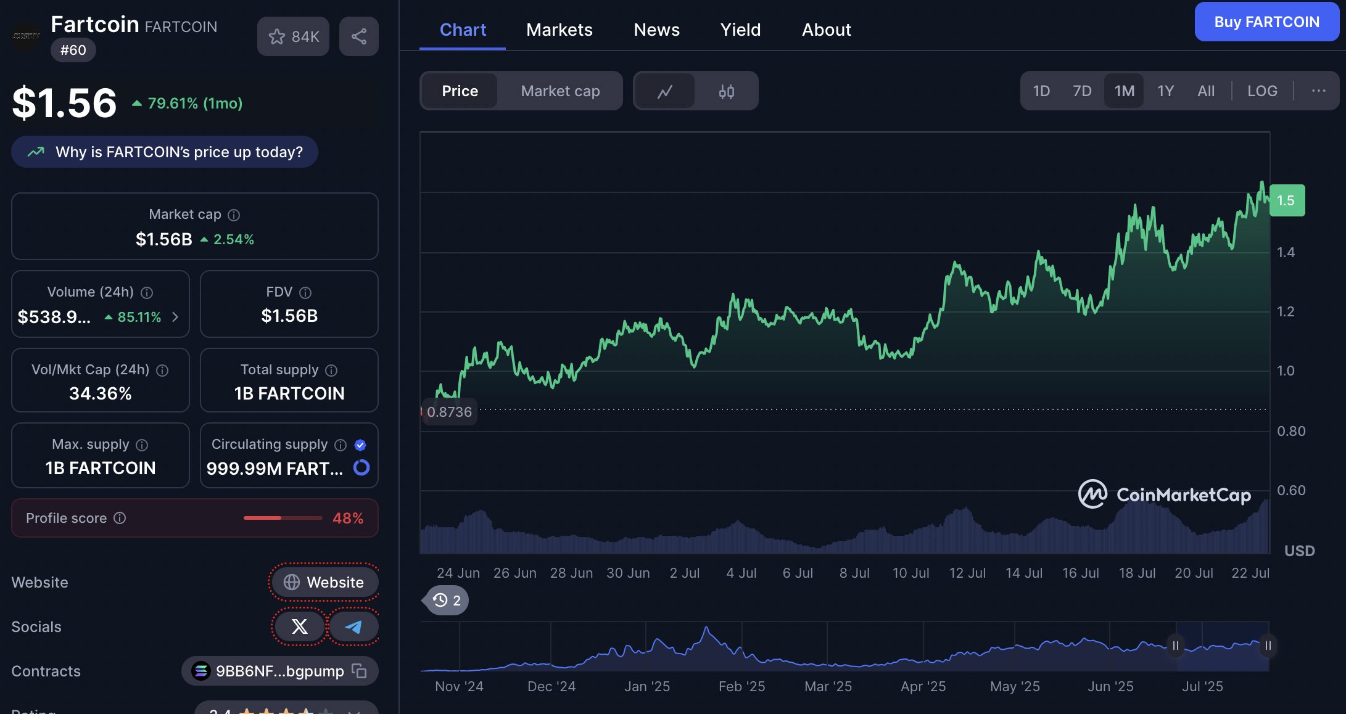This screenshot has width=1346, height=714.
Task: Click the $1.56B market cap value
Action: 164,239
